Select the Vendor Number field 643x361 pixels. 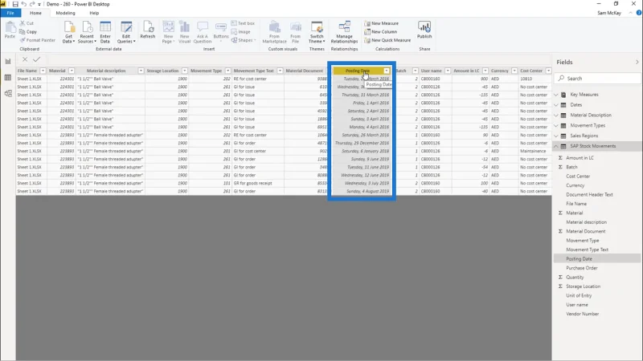tap(582, 314)
